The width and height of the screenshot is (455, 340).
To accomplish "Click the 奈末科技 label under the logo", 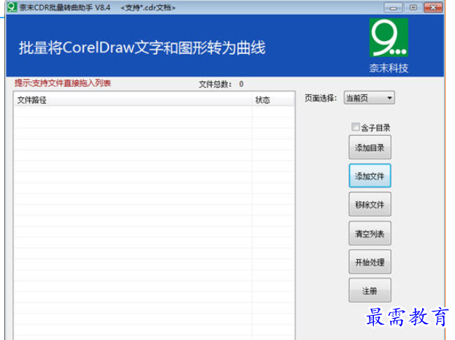I will coord(389,68).
